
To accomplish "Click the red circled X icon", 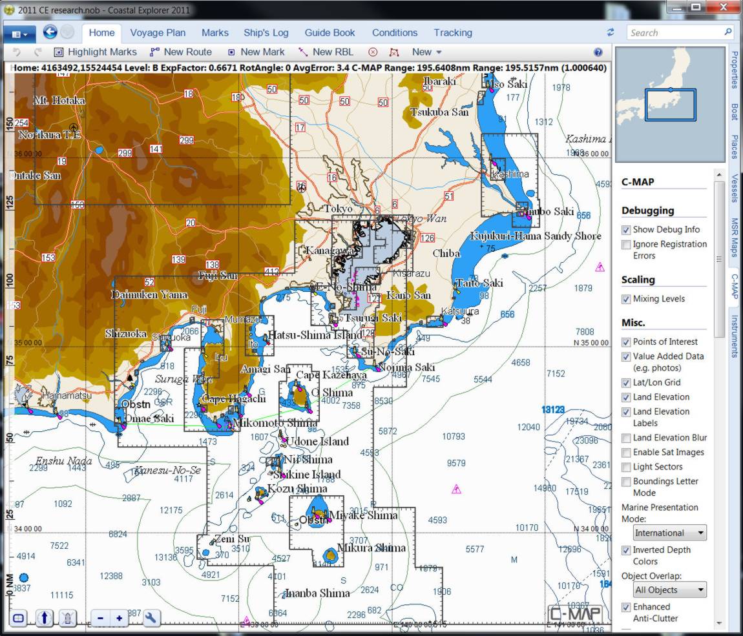I will pos(373,52).
